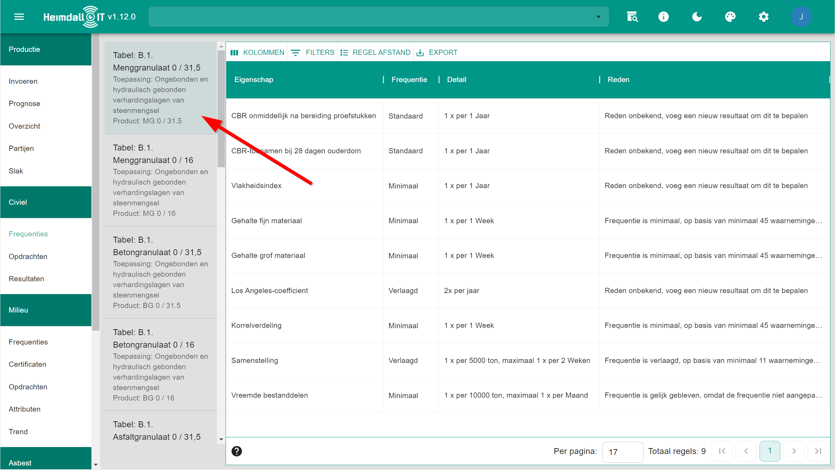Open Partijen menu item

coord(46,148)
